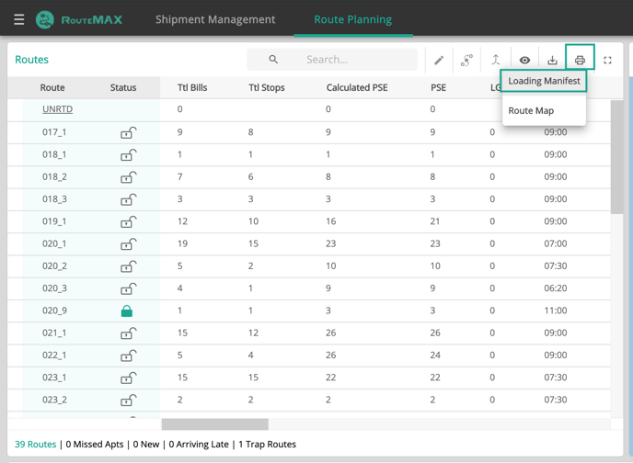Screen dimensions: 633x463
Task: Select Route Map from print menu
Action: (x=531, y=110)
